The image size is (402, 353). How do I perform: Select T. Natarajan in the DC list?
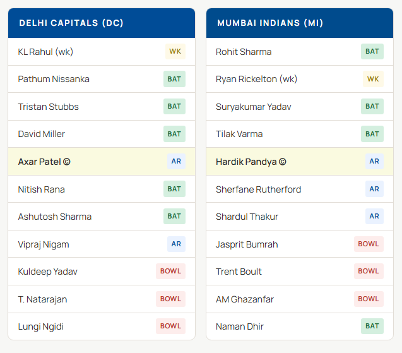point(42,299)
